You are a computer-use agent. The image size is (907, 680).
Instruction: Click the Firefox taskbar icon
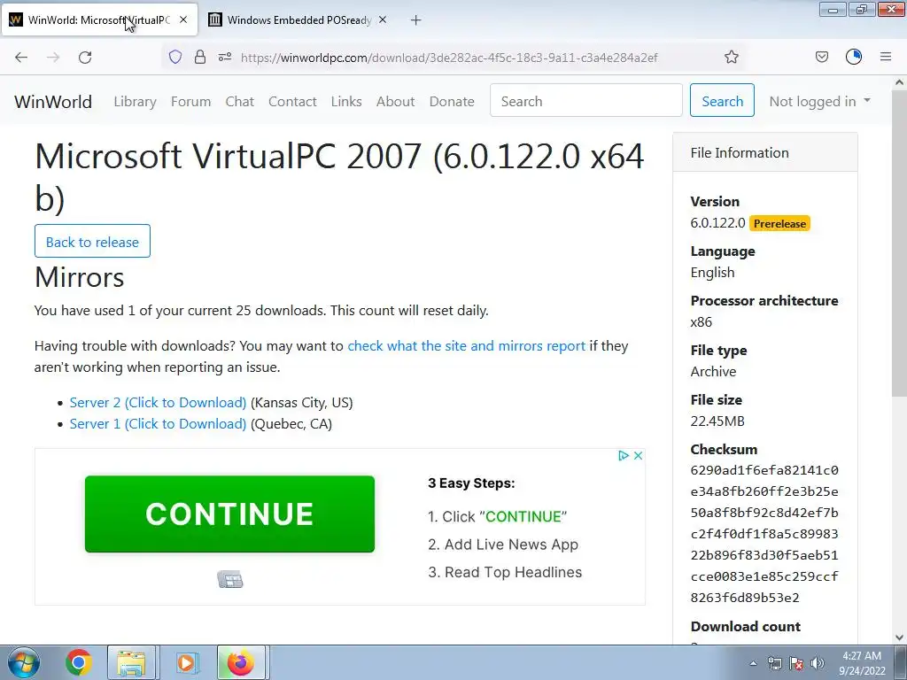point(241,662)
